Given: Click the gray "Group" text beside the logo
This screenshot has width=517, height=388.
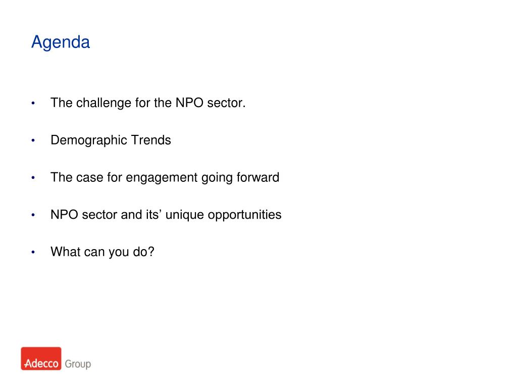Looking at the screenshot, I should 78,364.
